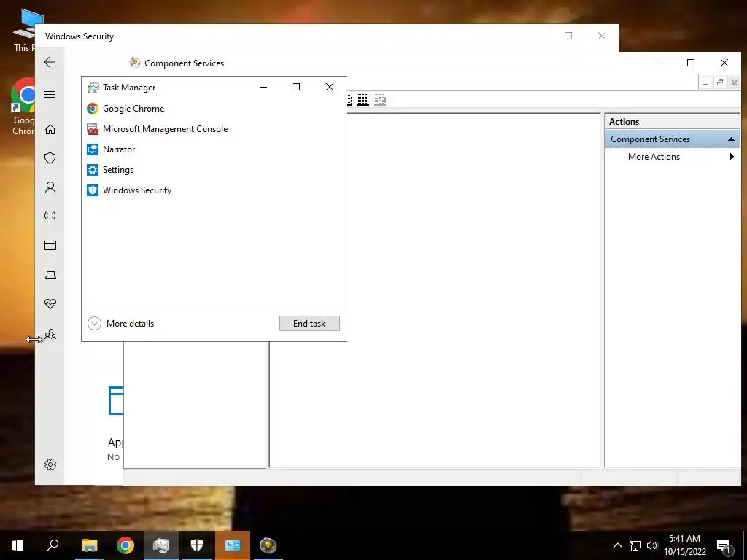Open Virus & threat protection shield icon

pos(50,158)
